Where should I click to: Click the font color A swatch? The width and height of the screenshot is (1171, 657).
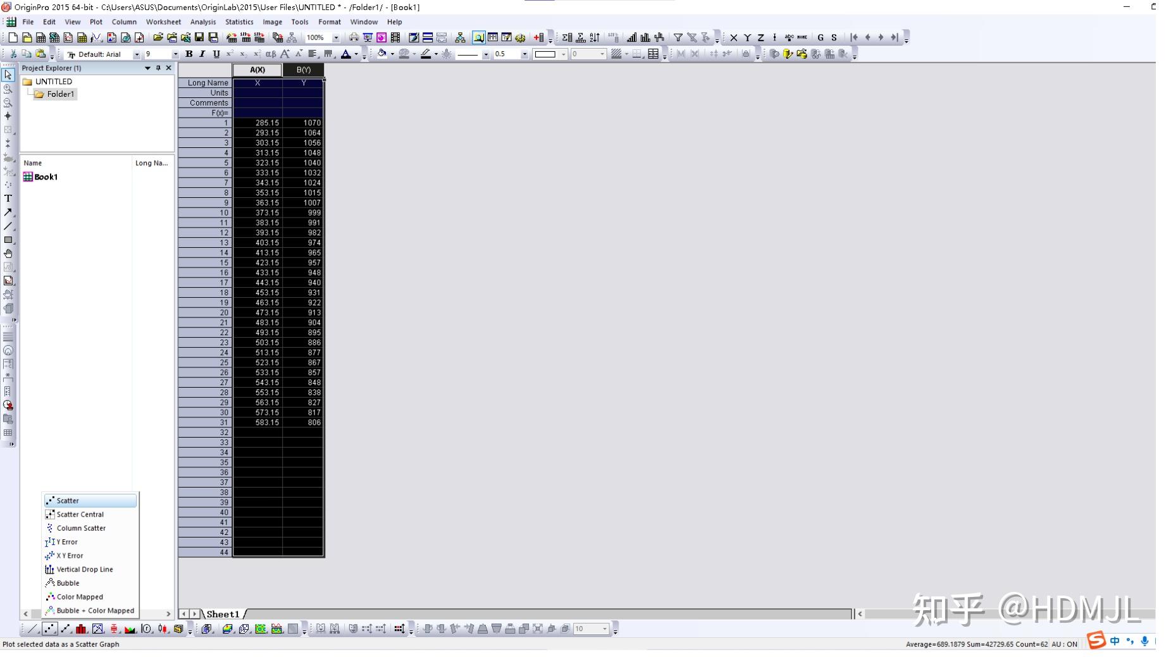(345, 54)
